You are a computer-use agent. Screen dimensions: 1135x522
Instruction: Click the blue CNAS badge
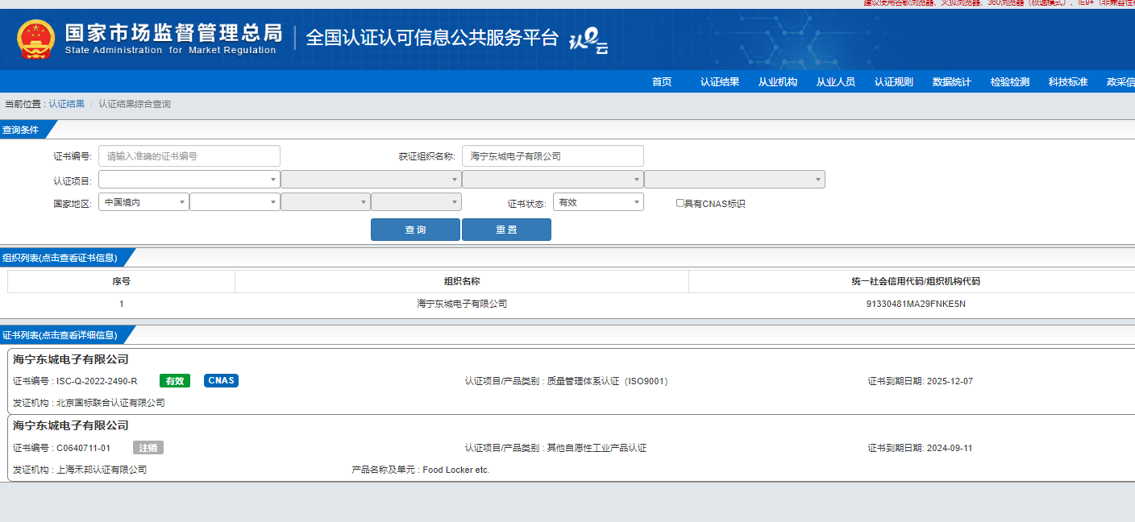(x=221, y=381)
